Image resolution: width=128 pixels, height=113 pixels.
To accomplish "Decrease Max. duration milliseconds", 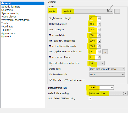I will point(99,47).
